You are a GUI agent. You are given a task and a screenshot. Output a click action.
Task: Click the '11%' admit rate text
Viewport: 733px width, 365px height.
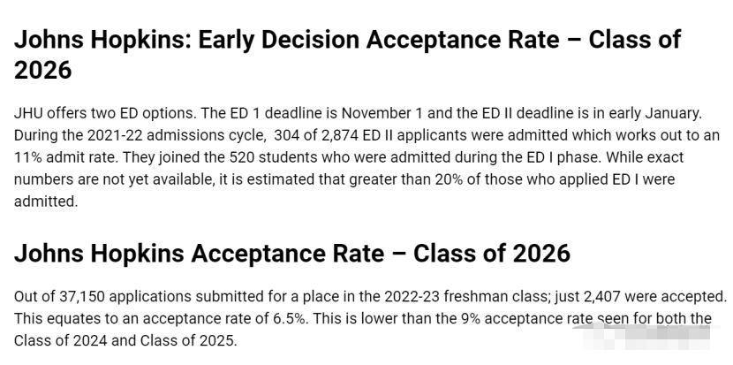tap(29, 157)
